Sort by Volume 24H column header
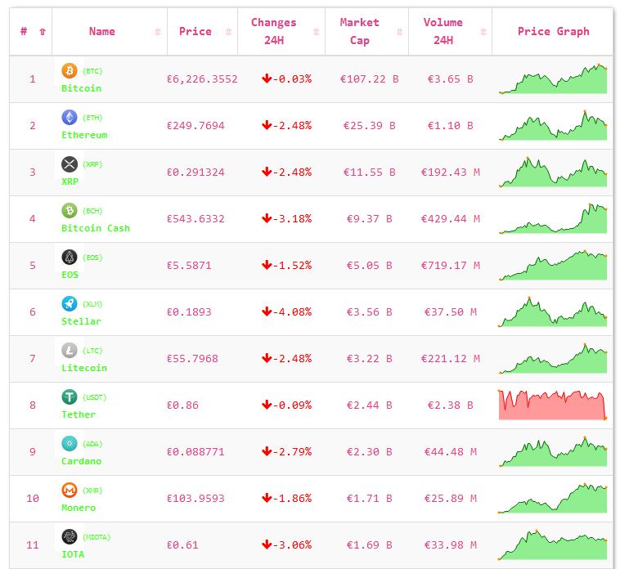The width and height of the screenshot is (620, 569). tap(443, 32)
